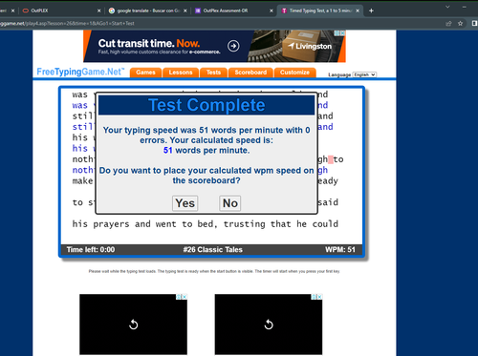Expand the Language dropdown
Screen dimensions: 478x356
tap(364, 74)
